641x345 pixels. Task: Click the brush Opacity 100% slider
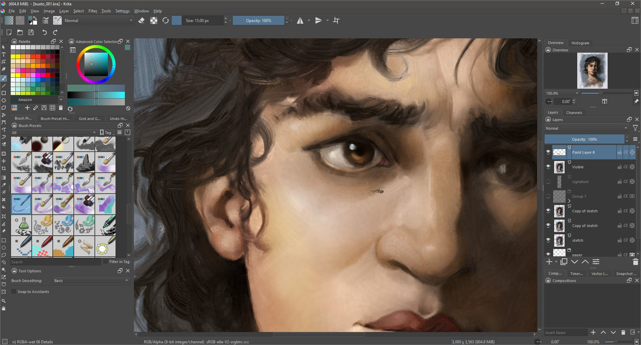(258, 20)
